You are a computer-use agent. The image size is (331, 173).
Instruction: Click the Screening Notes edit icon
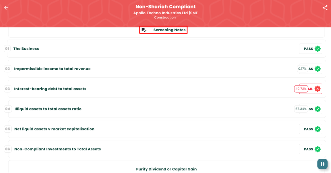[x=144, y=30]
